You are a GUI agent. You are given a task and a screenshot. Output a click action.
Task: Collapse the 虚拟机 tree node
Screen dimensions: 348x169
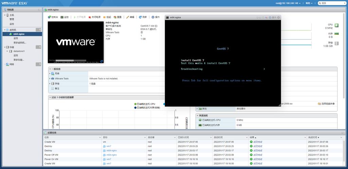click(x=5, y=30)
